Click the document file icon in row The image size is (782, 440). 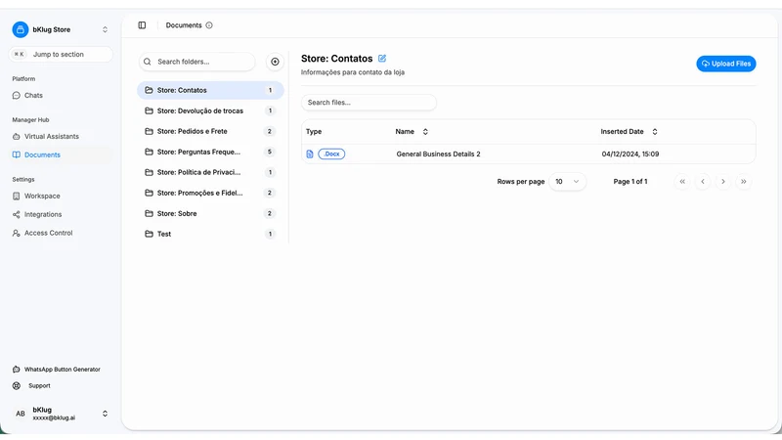click(x=310, y=154)
